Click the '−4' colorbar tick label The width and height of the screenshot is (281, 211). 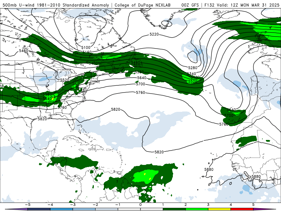pos(50,205)
